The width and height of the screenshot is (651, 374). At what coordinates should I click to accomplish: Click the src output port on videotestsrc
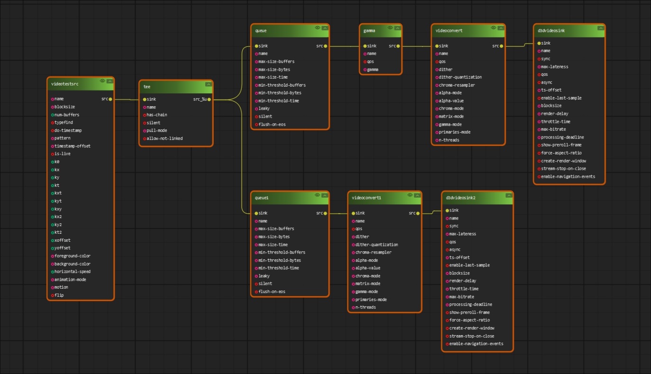tap(110, 99)
